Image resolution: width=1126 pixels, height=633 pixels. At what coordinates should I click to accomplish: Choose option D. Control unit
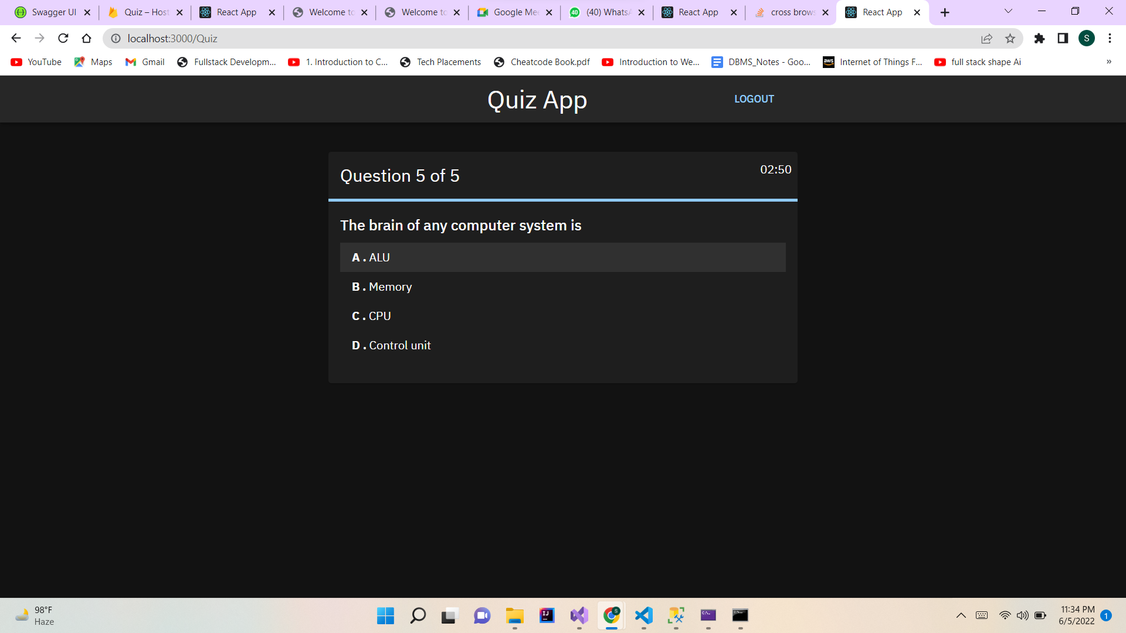(x=562, y=345)
